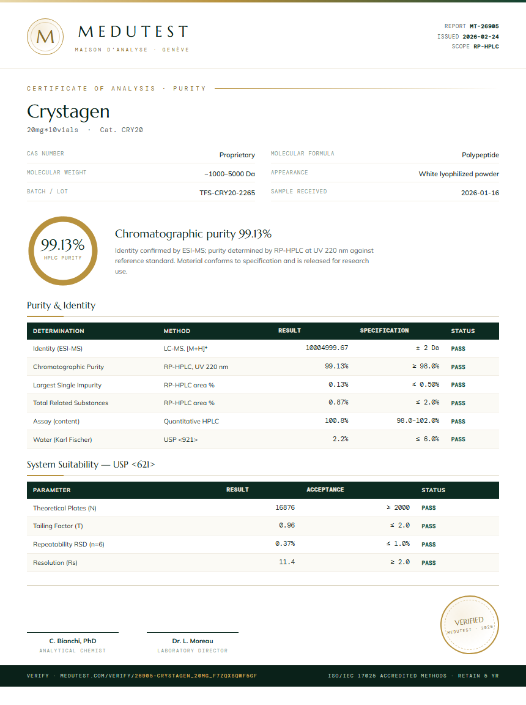
Task: Select appearance White lyophilized powder
Action: pyautogui.click(x=459, y=174)
